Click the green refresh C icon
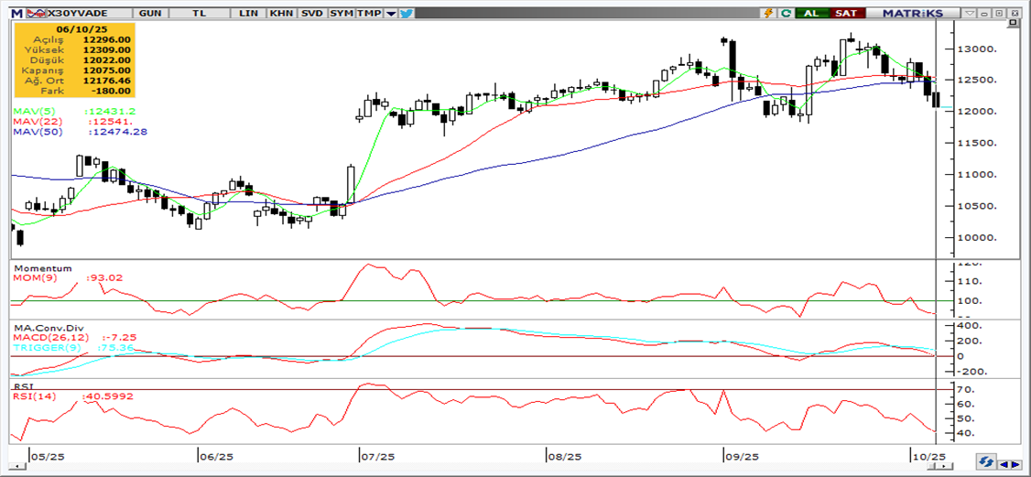1031x477 pixels. pyautogui.click(x=786, y=14)
